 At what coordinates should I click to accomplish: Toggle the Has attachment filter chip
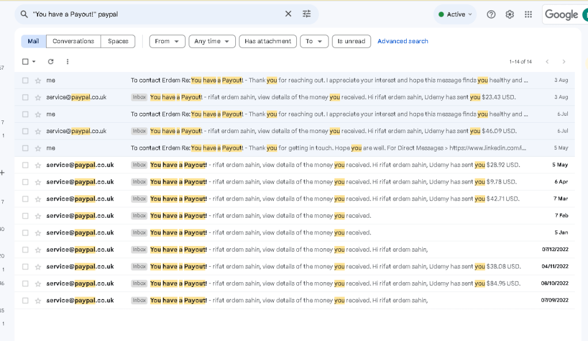[x=268, y=41]
